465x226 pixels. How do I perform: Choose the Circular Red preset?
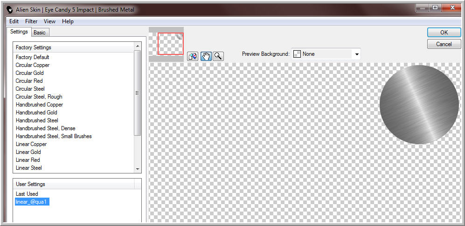click(29, 81)
